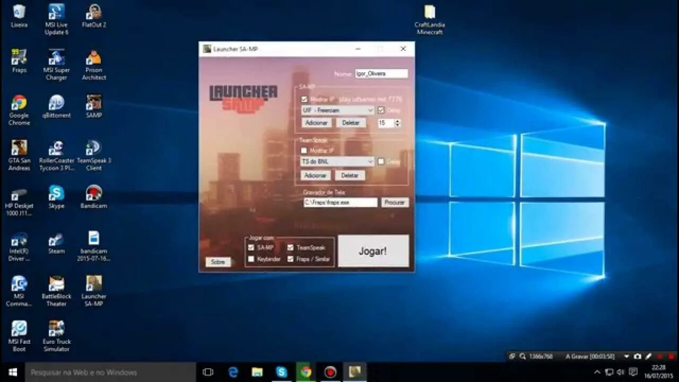The image size is (679, 382).
Task: Show hidden system tray icons
Action: pyautogui.click(x=597, y=372)
